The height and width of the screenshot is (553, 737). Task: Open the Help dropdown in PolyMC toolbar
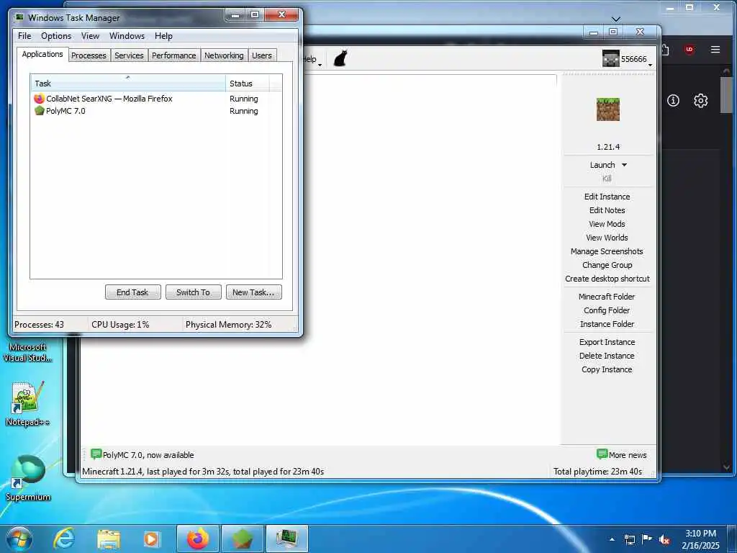tap(312, 59)
